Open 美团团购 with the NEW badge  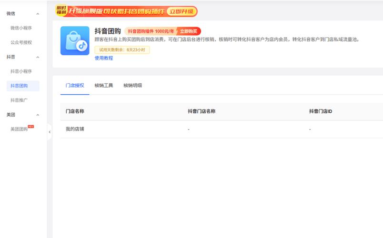click(x=20, y=129)
